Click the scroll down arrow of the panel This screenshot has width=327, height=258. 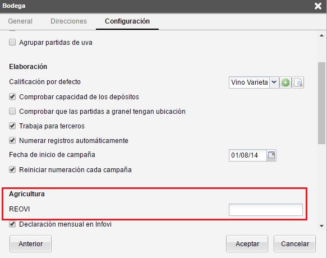(x=321, y=226)
